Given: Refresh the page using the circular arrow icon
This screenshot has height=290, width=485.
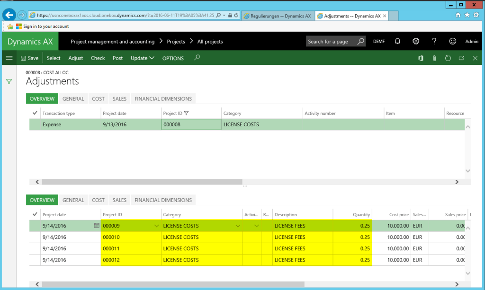Looking at the screenshot, I should tap(448, 58).
